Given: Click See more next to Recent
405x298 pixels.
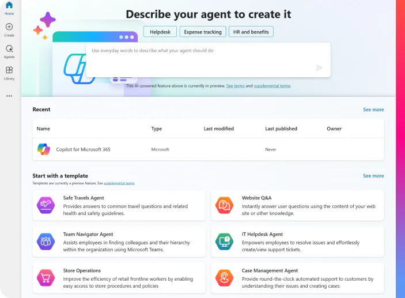Looking at the screenshot, I should tap(373, 110).
